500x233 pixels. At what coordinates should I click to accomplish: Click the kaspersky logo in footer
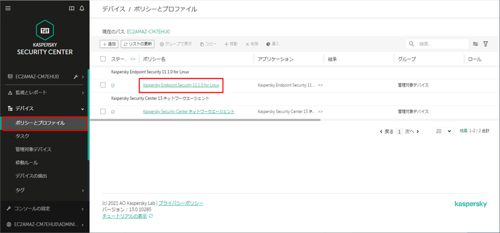[x=471, y=204]
